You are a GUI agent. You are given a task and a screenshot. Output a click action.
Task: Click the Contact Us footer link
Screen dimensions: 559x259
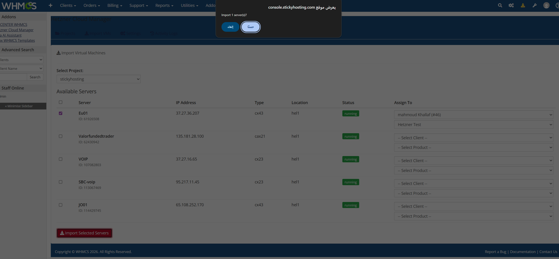[548, 252]
